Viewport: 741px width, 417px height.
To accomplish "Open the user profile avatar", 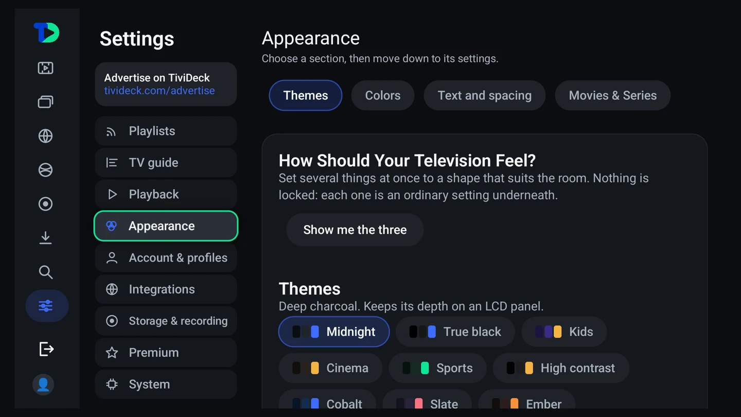I will (x=43, y=385).
